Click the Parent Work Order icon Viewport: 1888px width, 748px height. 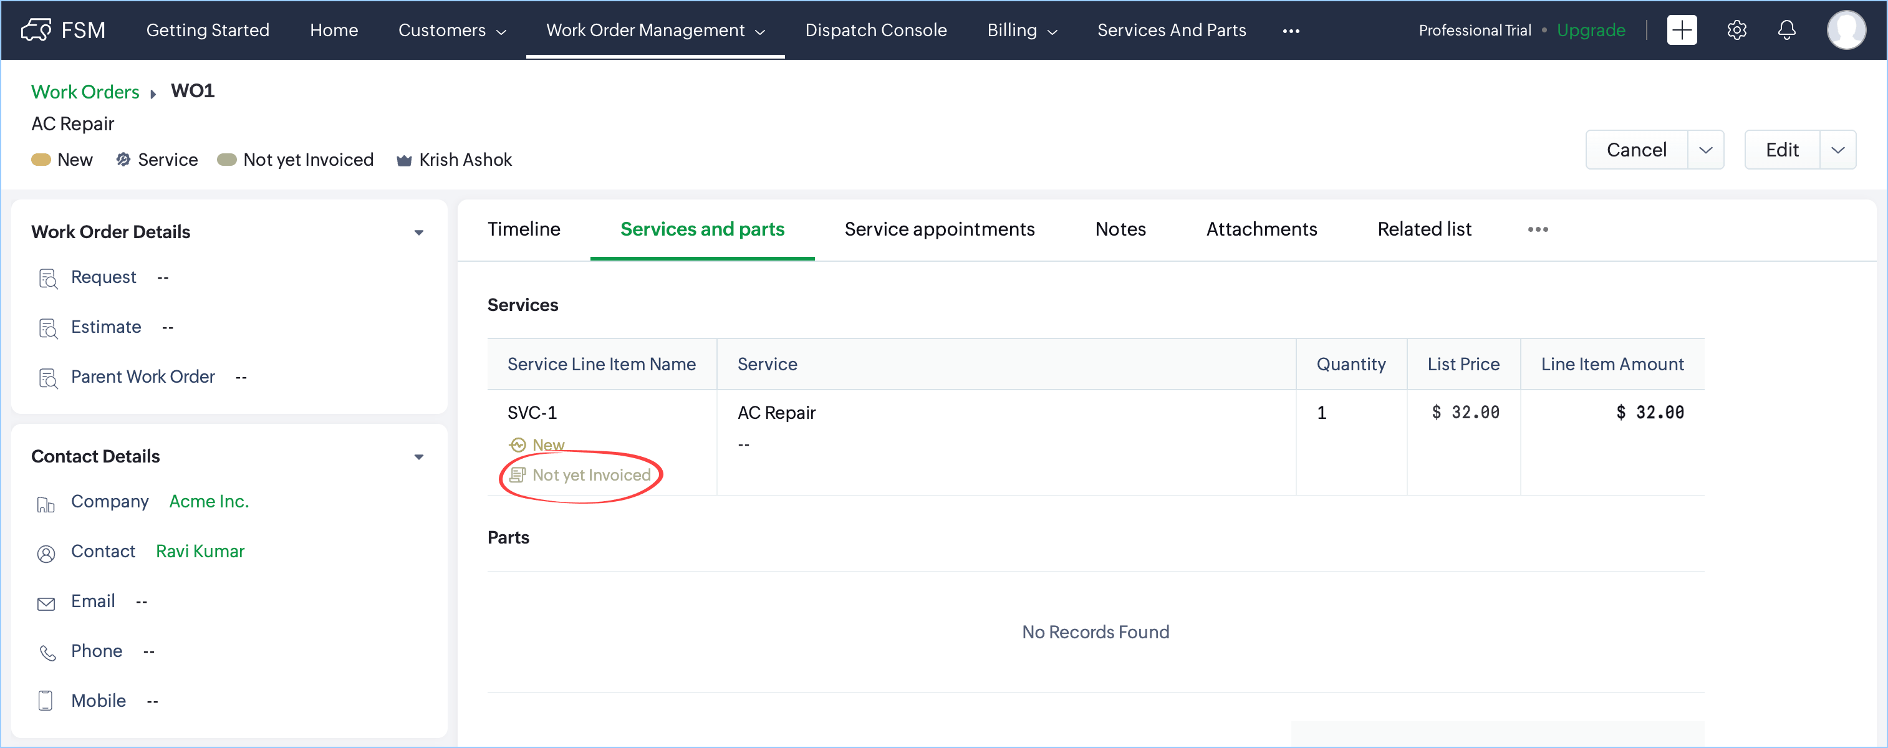[x=47, y=378]
